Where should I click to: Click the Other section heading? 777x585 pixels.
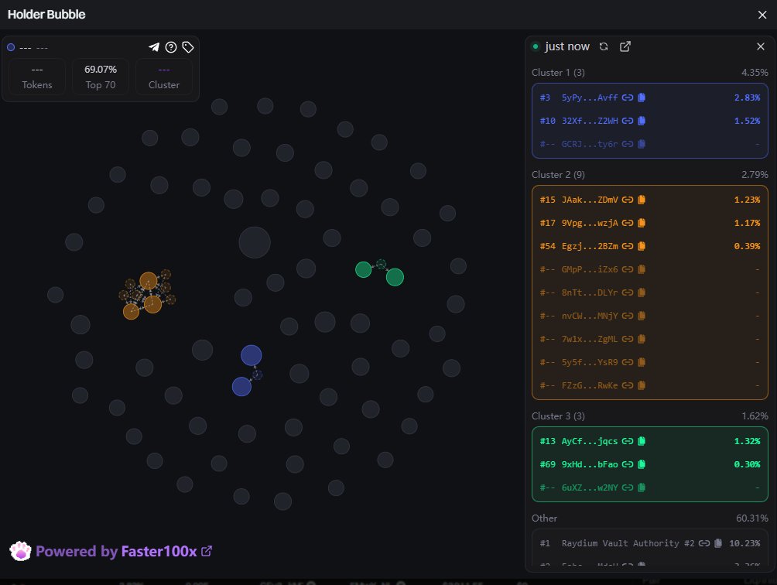(544, 518)
